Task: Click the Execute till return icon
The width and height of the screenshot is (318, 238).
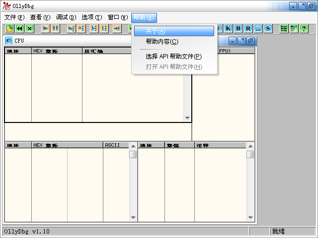Action: tap(117, 29)
